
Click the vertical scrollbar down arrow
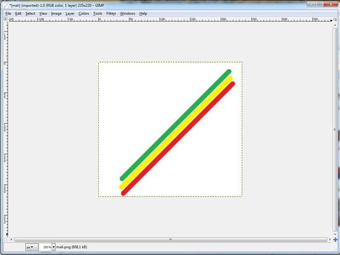335,234
